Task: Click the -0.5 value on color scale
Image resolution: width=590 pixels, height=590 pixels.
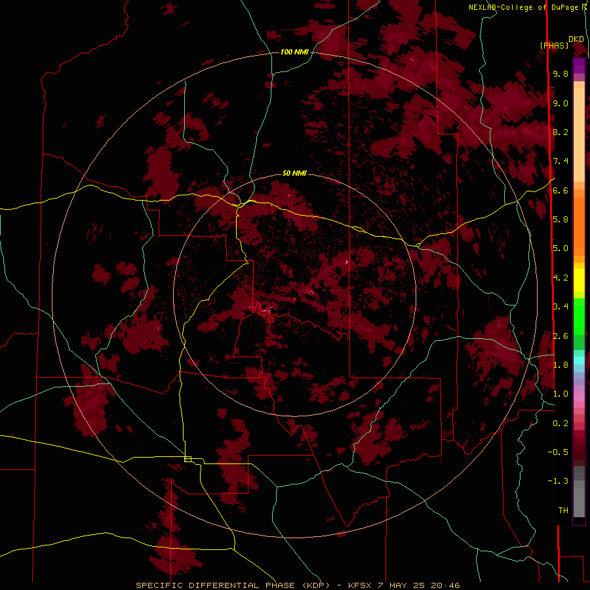Action: 558,452
